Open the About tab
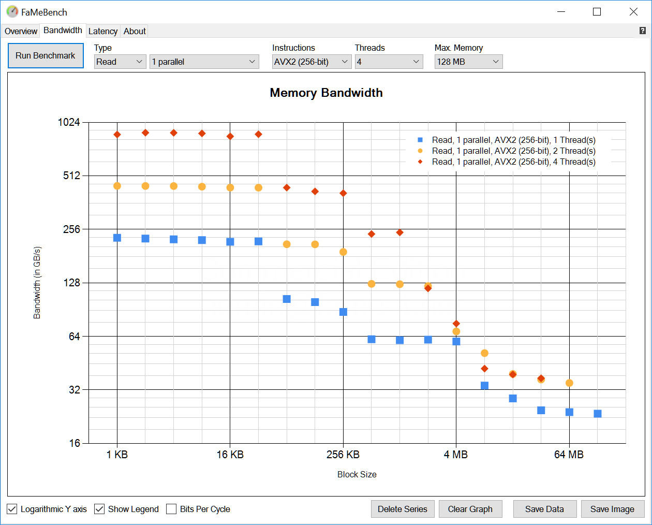 (135, 31)
